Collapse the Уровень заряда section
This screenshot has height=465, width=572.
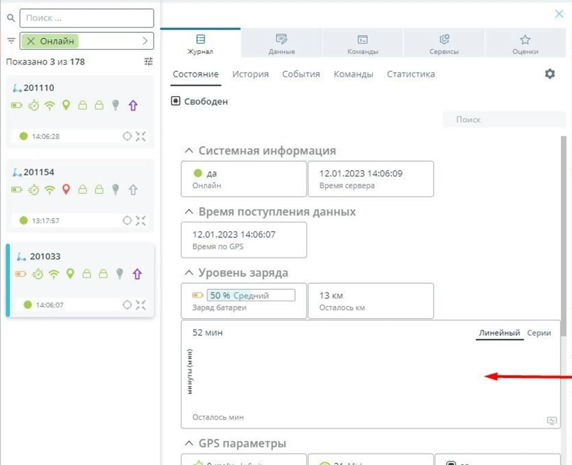point(189,273)
